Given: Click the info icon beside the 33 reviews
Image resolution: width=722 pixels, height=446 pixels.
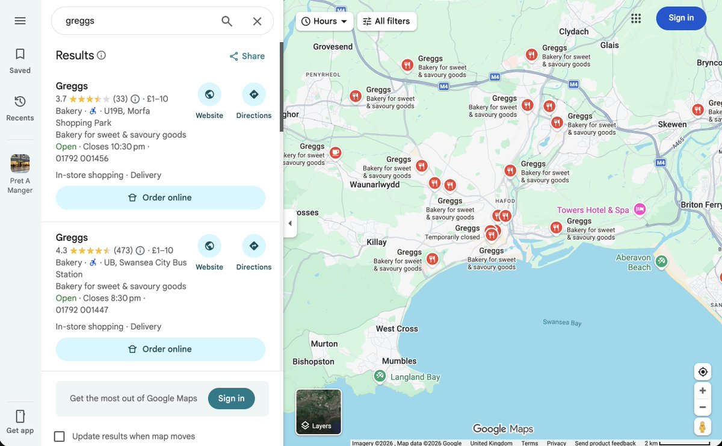Looking at the screenshot, I should pyautogui.click(x=135, y=99).
